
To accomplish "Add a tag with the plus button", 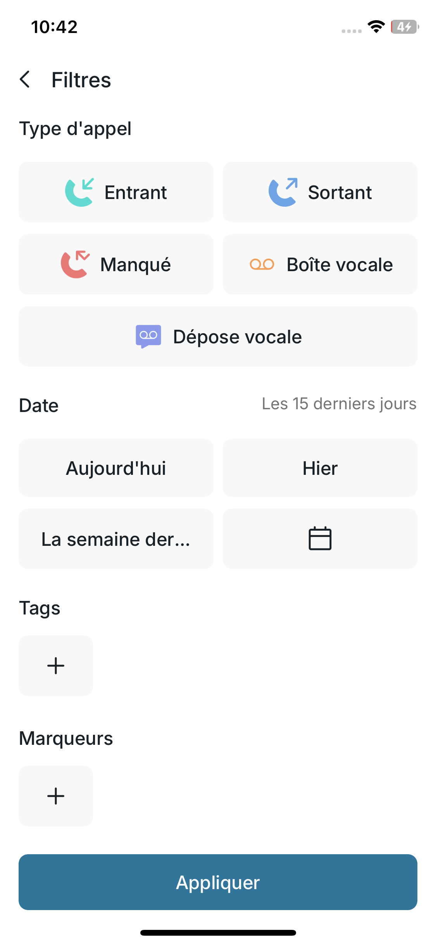I will pos(56,665).
